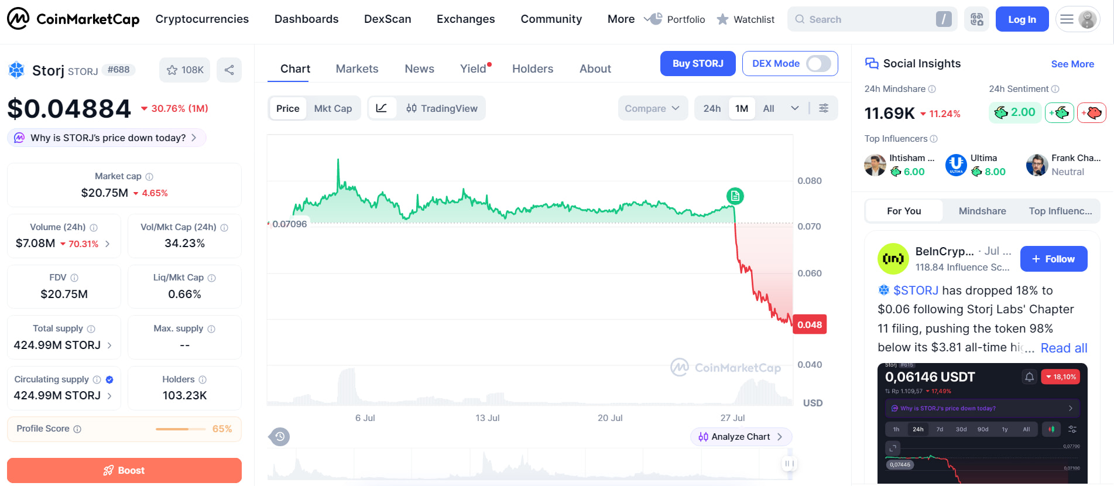
Task: Open Cryptocurrencies navigation menu
Action: 202,19
